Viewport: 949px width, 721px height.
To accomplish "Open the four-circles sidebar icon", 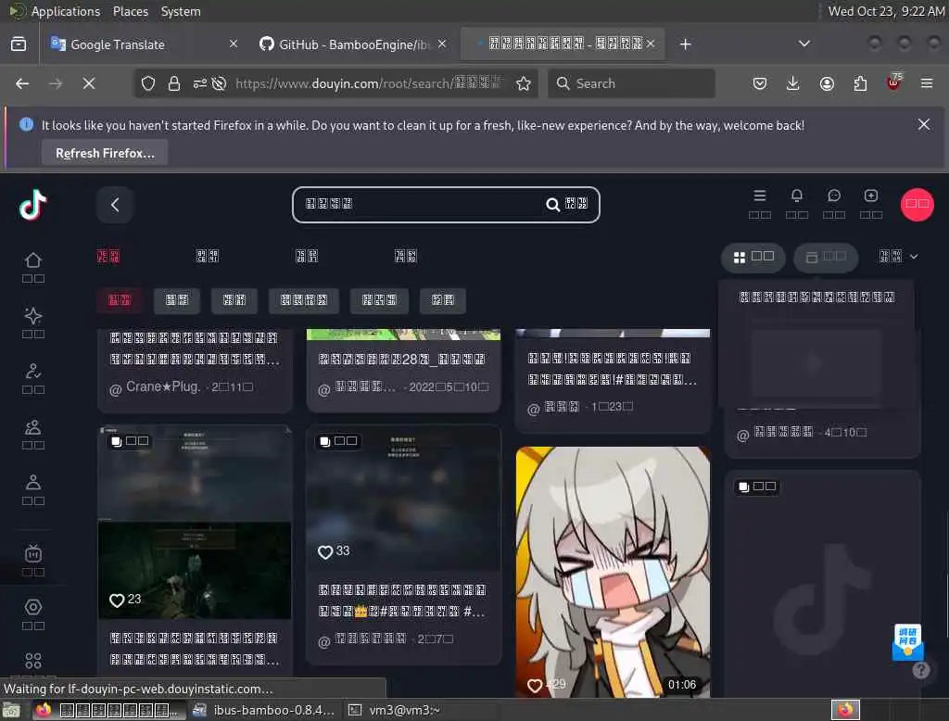I will tap(33, 661).
